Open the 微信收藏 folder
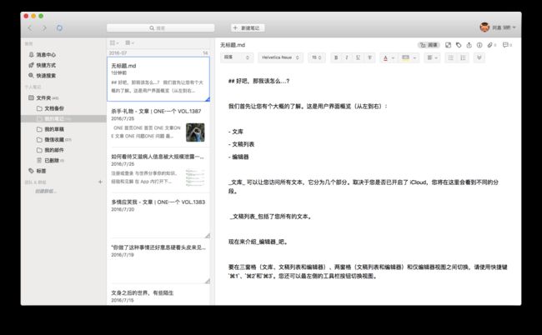The width and height of the screenshot is (542, 335). pyautogui.click(x=54, y=139)
